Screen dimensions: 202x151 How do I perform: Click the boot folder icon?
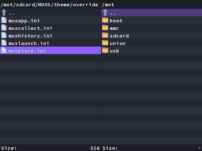tap(105, 20)
